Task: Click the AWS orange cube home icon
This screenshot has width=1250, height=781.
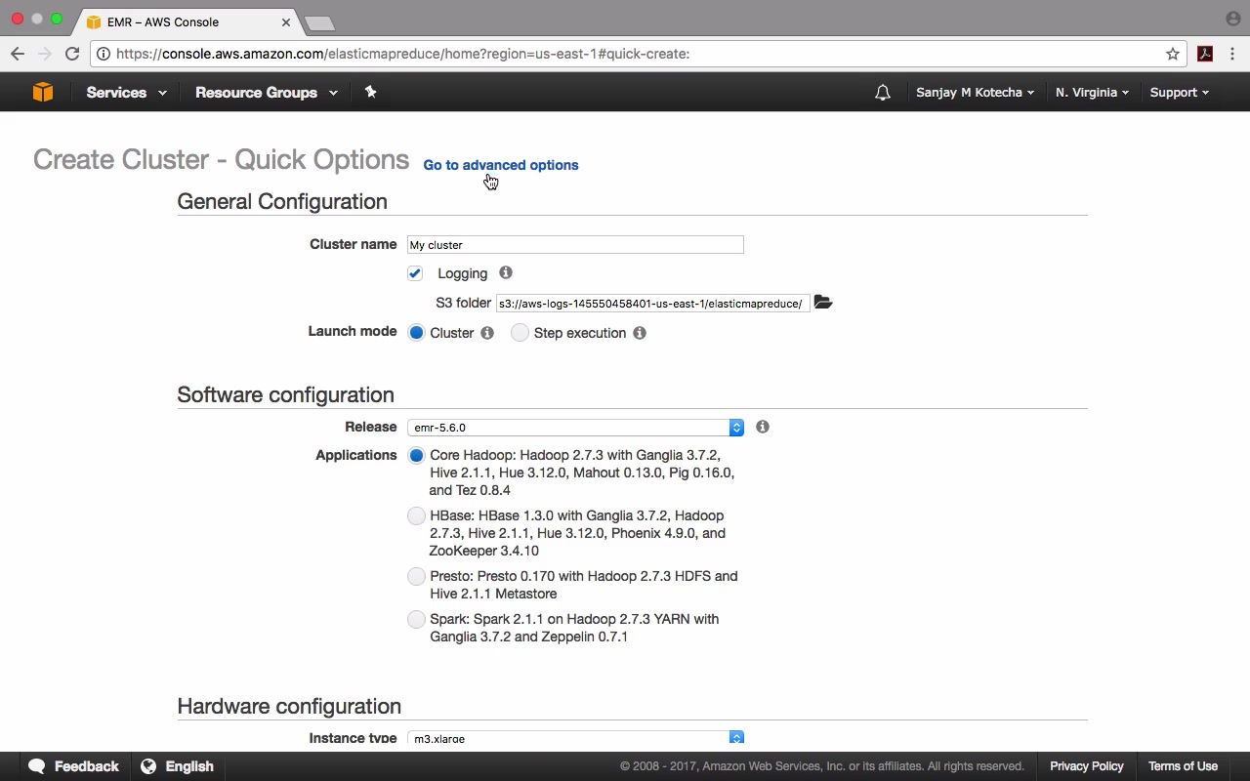Action: pyautogui.click(x=43, y=92)
